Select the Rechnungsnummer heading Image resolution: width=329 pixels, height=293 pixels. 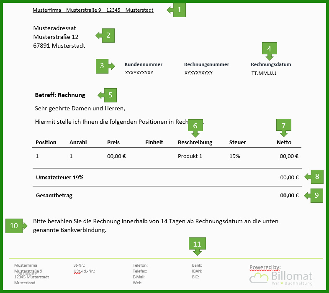[206, 64]
